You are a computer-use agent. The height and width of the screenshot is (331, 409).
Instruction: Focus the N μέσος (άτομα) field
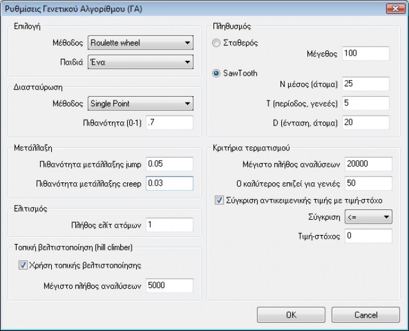coord(365,85)
